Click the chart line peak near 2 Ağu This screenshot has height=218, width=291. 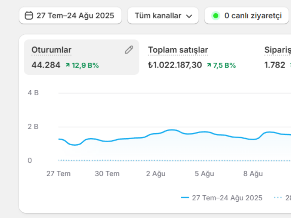(x=172, y=130)
